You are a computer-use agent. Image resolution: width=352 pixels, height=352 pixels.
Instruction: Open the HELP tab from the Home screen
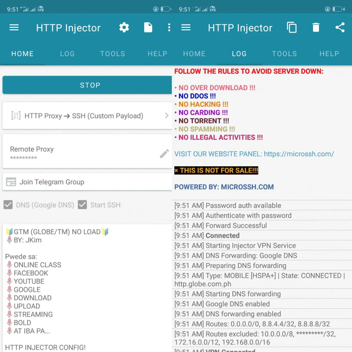[157, 54]
